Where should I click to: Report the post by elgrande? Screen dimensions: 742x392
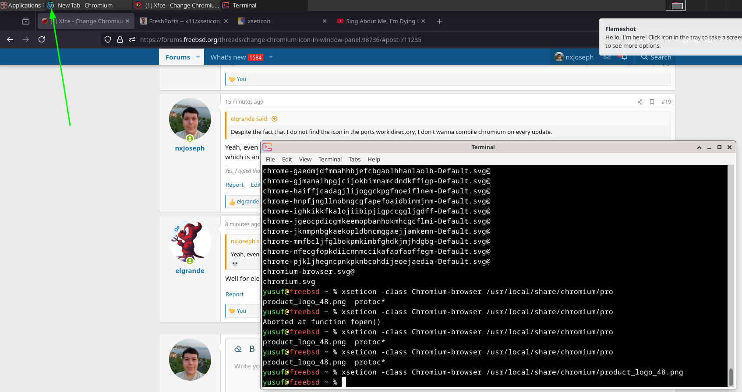coord(234,294)
